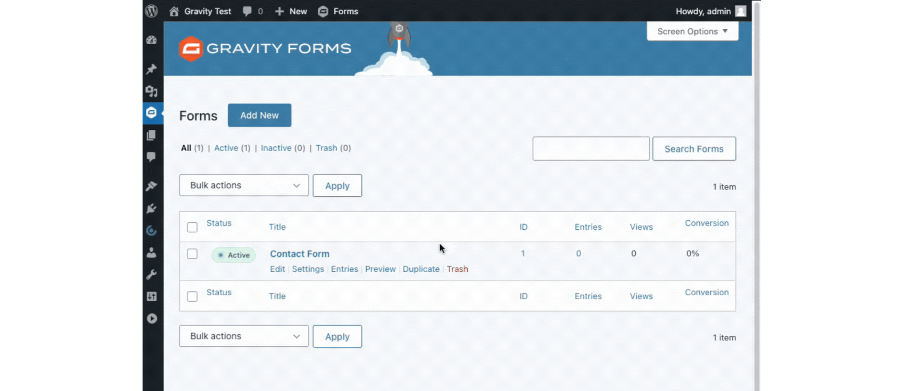The height and width of the screenshot is (391, 903).
Task: Collapse menu using the sidebar arrow circle
Action: click(x=152, y=318)
